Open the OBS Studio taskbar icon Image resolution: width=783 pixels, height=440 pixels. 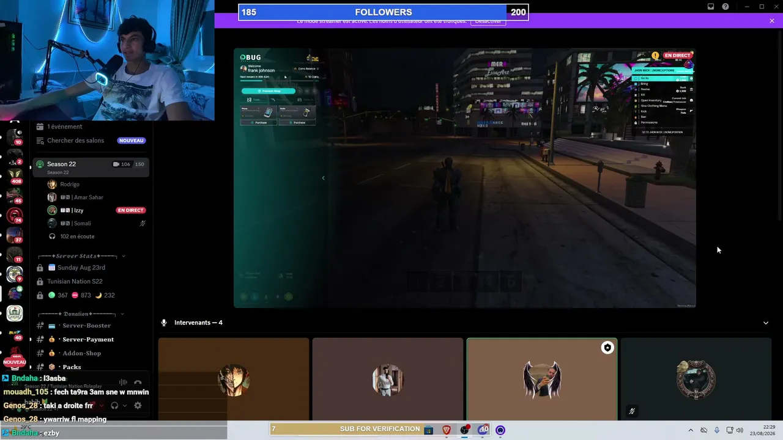(x=464, y=430)
